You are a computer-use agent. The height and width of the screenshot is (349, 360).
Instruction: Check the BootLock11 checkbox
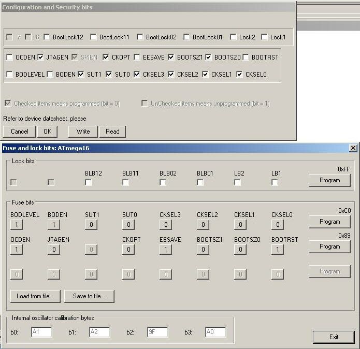[93, 37]
